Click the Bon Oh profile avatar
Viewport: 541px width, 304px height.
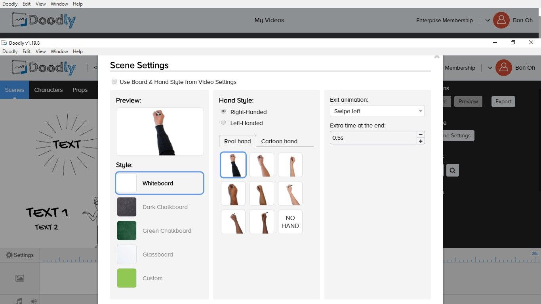click(x=503, y=68)
